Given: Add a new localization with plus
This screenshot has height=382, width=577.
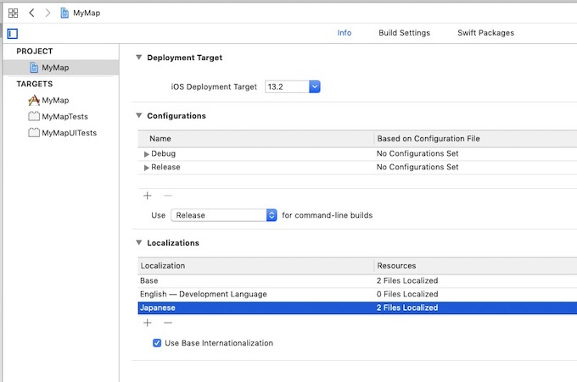Looking at the screenshot, I should tap(147, 323).
